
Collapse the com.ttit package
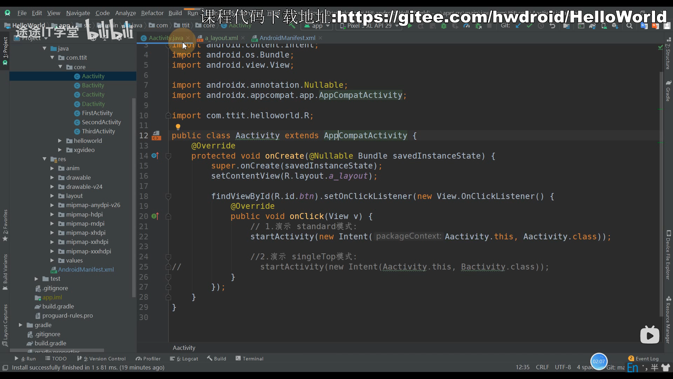(52, 58)
